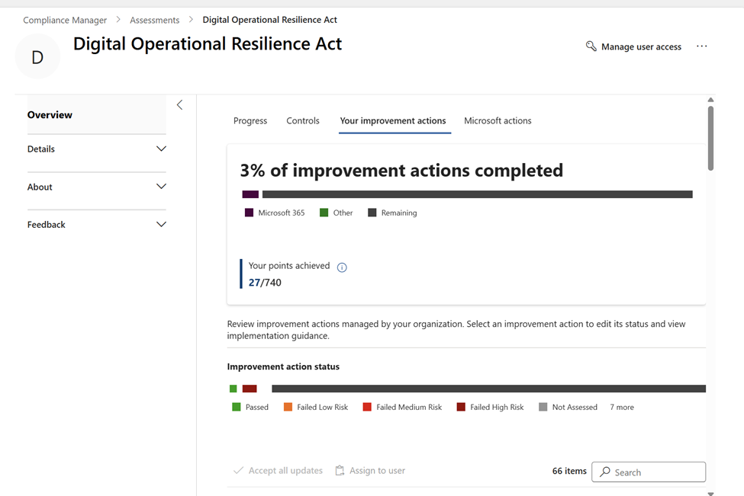Go to Assessments in the breadcrumb

[x=154, y=20]
